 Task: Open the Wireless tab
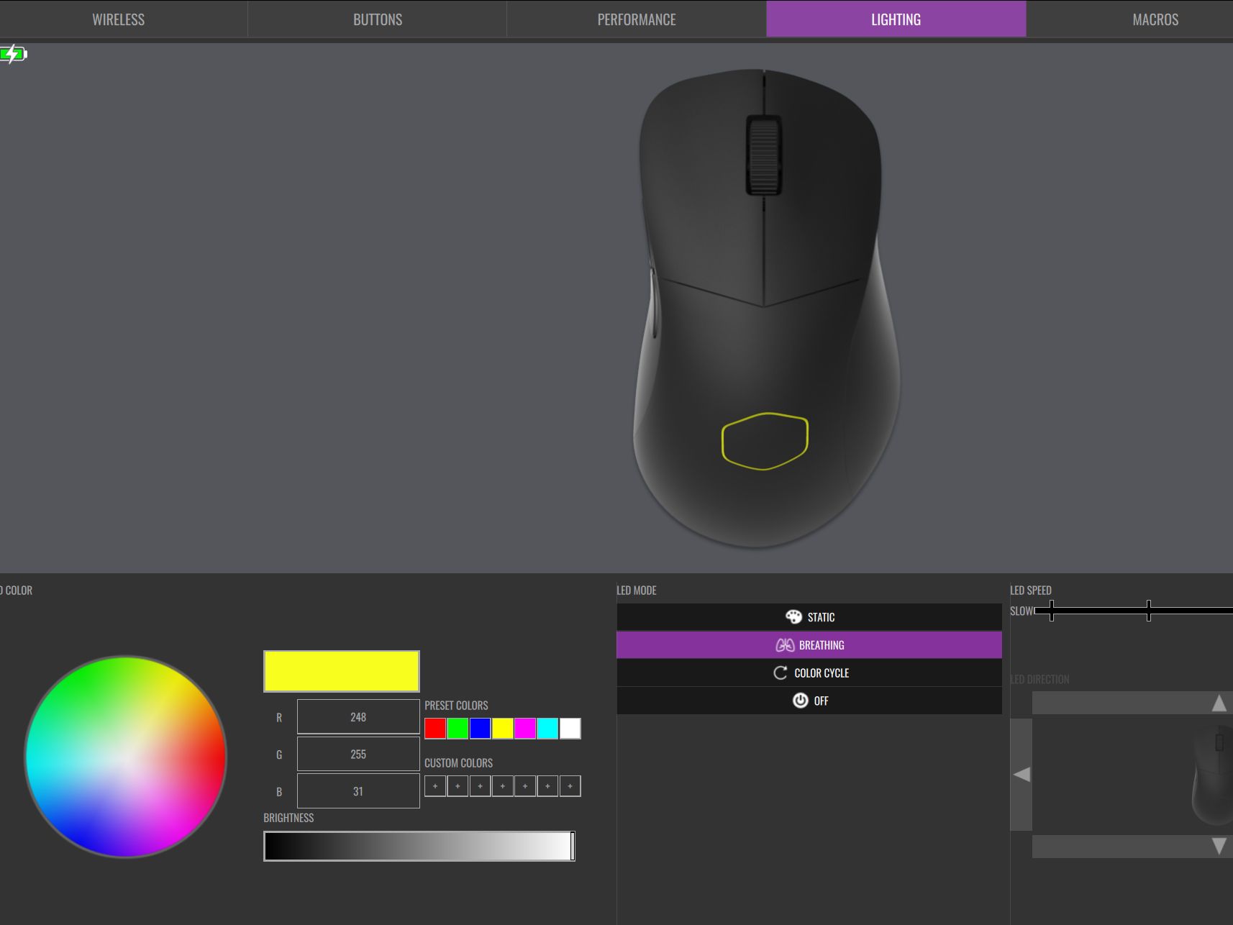coord(119,19)
